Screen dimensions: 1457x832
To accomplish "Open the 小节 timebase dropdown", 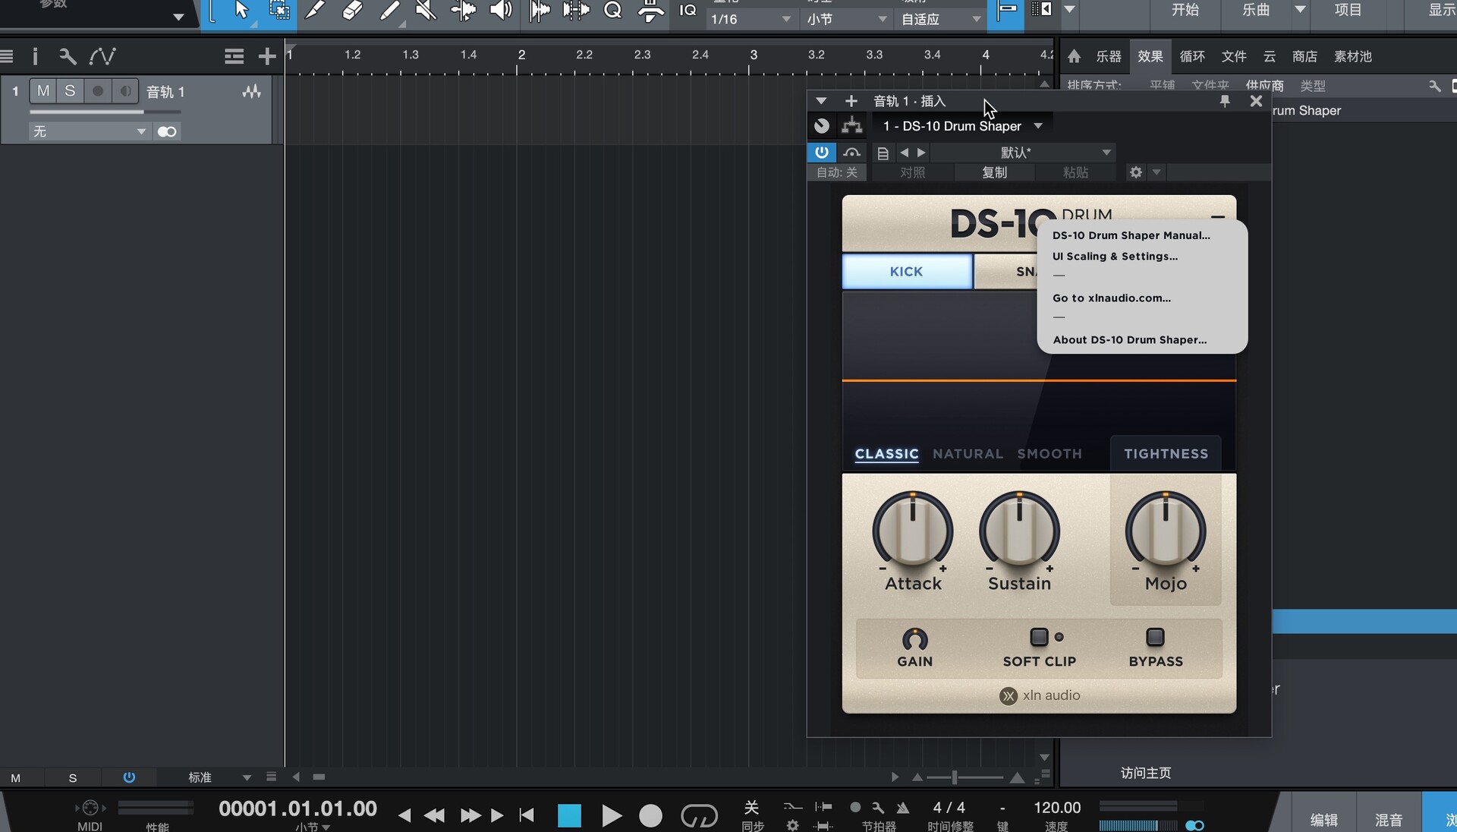I will click(x=847, y=19).
